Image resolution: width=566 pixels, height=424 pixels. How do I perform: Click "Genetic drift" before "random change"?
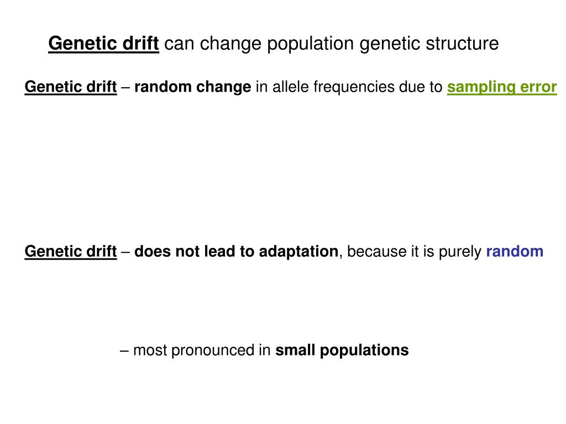click(71, 87)
